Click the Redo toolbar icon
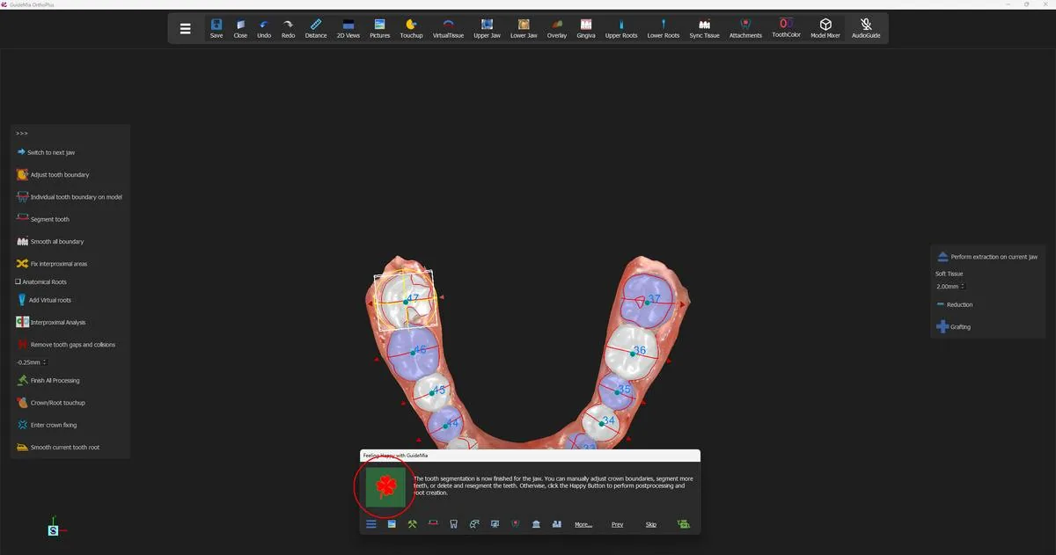 288,29
